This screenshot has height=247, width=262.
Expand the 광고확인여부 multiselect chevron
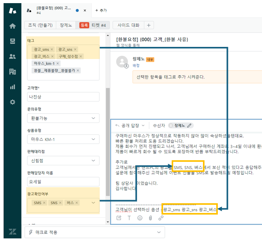[93, 203]
